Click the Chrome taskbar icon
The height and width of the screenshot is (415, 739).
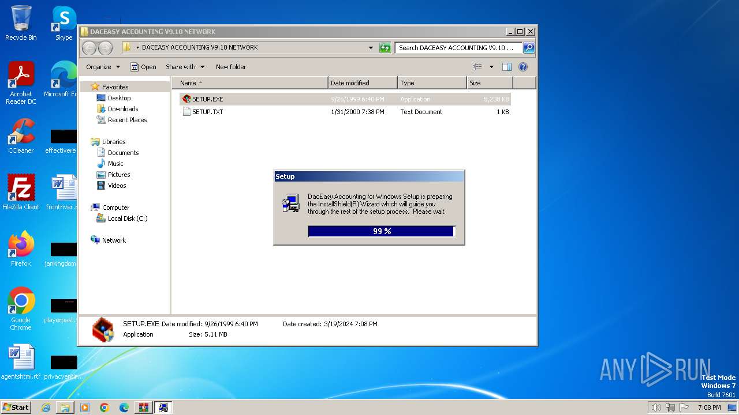(104, 408)
